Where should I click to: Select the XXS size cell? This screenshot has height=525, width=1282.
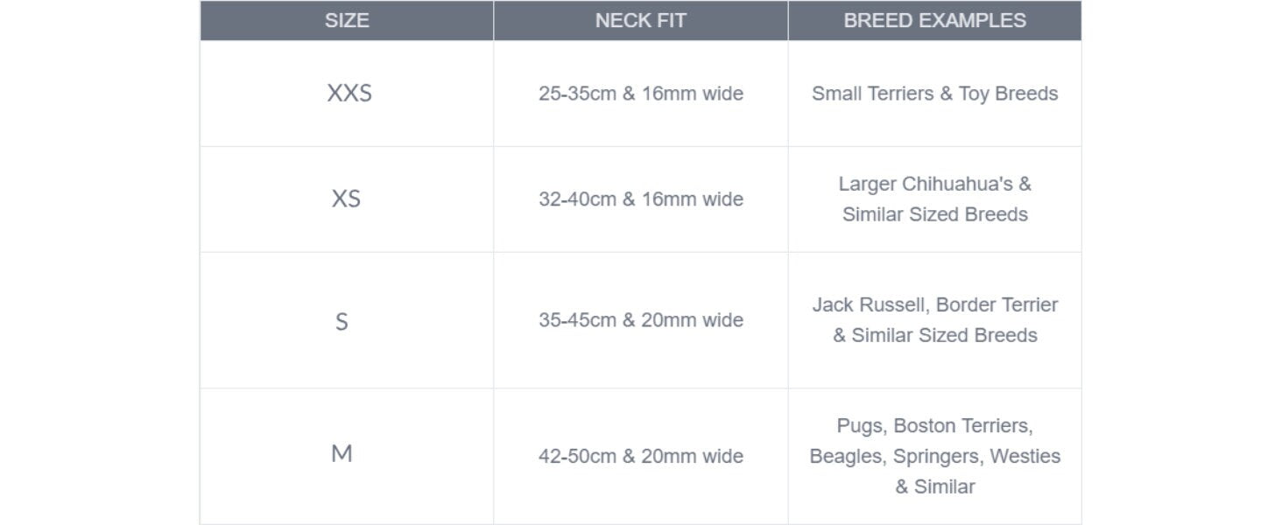tap(349, 94)
